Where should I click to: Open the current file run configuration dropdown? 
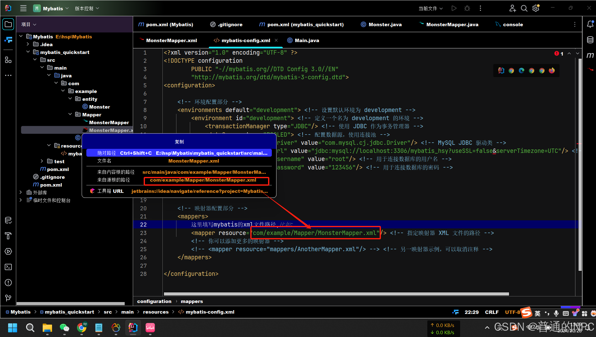click(x=430, y=8)
